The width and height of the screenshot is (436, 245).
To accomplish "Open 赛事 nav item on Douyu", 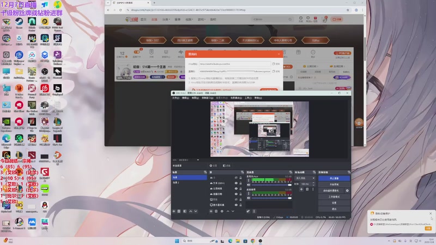I will (178, 20).
